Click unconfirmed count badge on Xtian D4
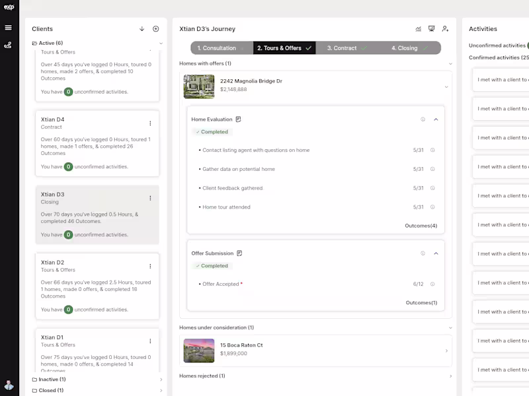This screenshot has width=529, height=396. (x=69, y=167)
